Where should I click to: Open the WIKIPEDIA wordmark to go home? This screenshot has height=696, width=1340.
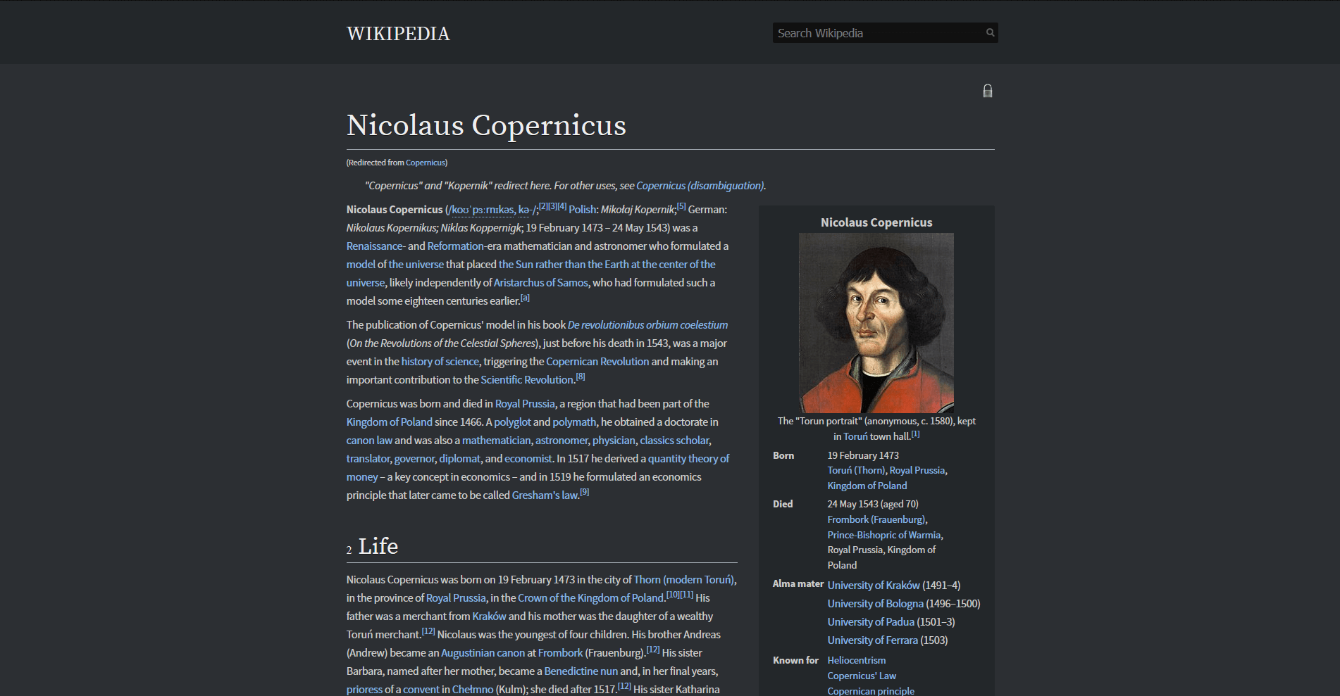click(397, 33)
